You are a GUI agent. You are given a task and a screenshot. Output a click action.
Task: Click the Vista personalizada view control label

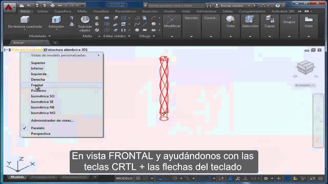(x=27, y=50)
